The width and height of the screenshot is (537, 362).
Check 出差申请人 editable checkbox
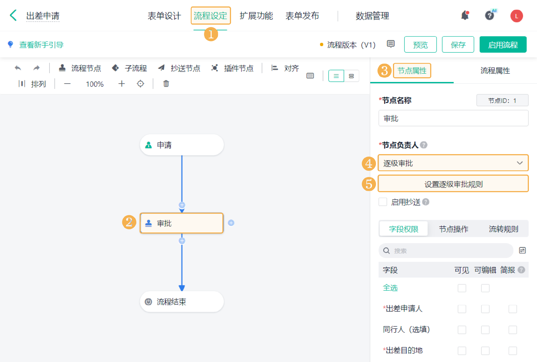tap(485, 309)
